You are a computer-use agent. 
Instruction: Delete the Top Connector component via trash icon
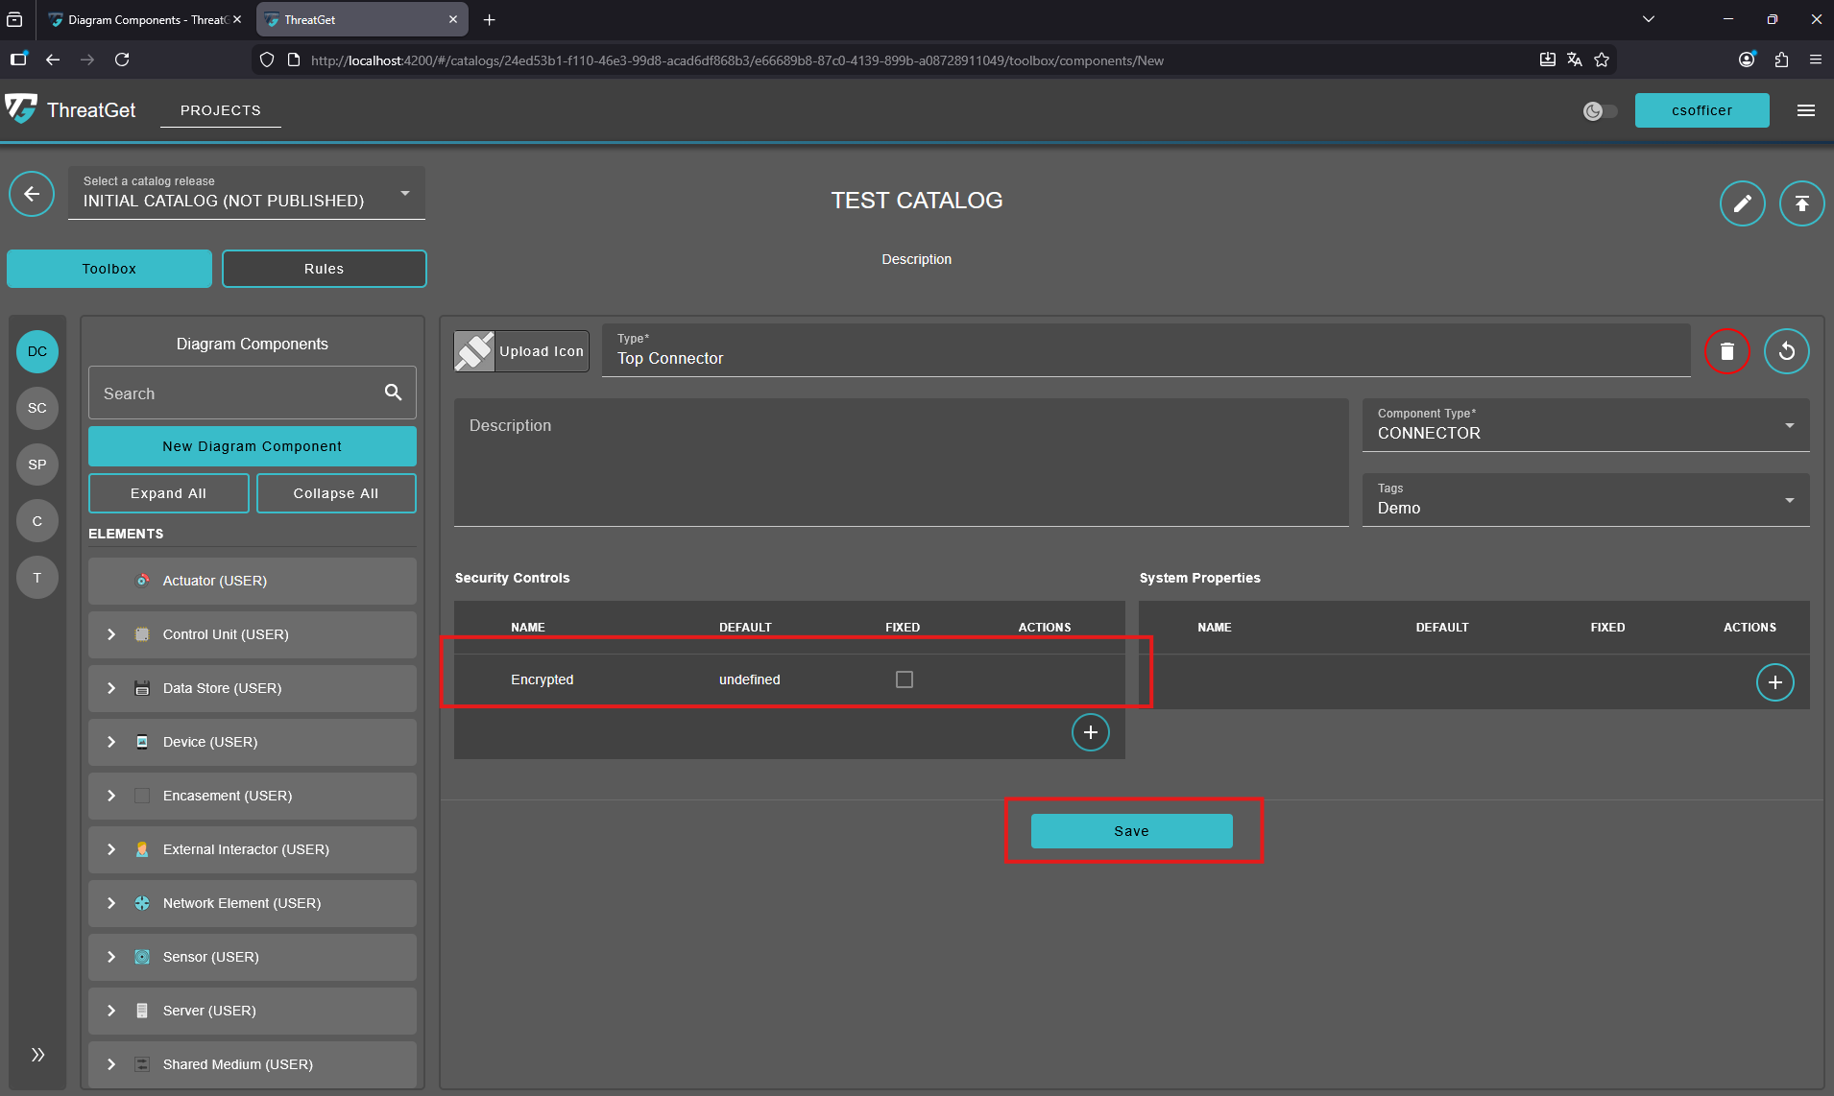pyautogui.click(x=1725, y=351)
